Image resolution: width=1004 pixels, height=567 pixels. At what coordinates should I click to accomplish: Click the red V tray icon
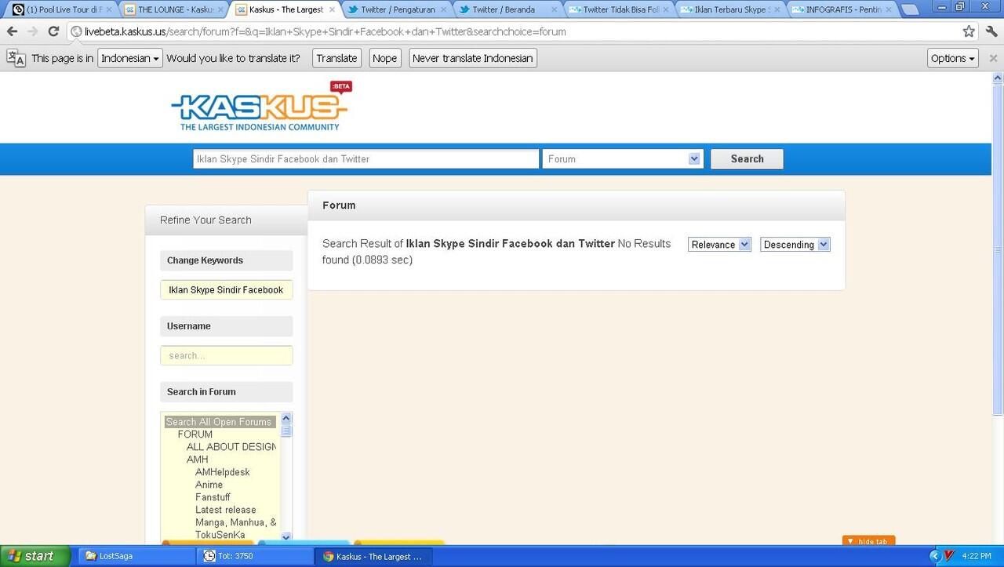948,556
